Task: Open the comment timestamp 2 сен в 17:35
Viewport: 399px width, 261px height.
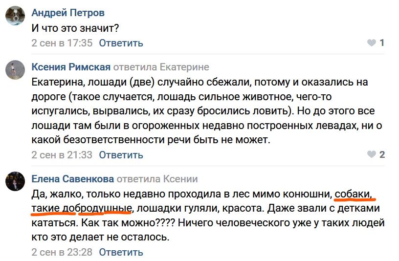Action: tap(62, 43)
